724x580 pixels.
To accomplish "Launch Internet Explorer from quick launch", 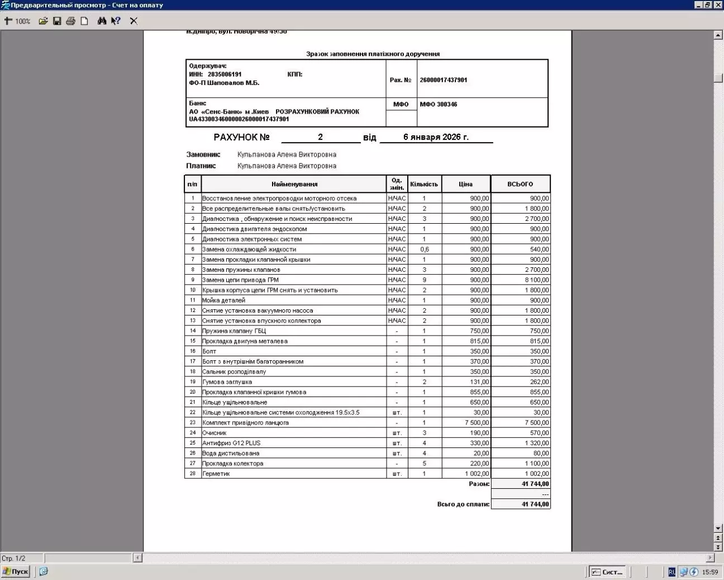I will point(44,572).
